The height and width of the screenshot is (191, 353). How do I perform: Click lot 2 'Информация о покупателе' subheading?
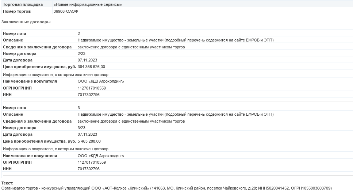point(55,75)
